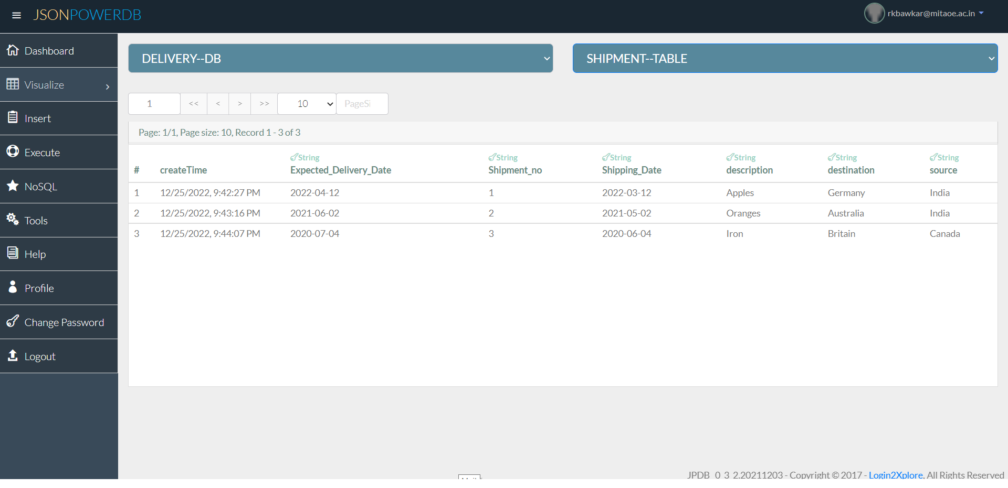Open the Login2Xplore link
The height and width of the screenshot is (488, 1008).
[896, 475]
